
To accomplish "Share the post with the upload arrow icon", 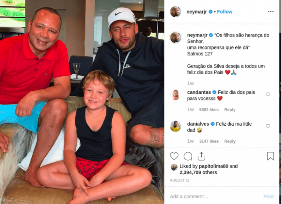I will point(202,156).
